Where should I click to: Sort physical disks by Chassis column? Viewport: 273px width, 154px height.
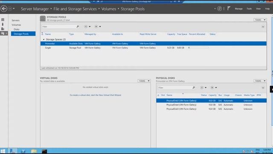(x=238, y=95)
